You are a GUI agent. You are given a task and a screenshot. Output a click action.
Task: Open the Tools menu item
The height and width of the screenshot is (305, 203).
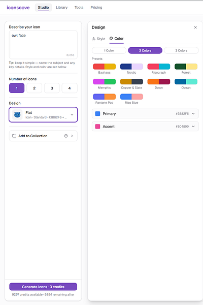click(x=79, y=8)
